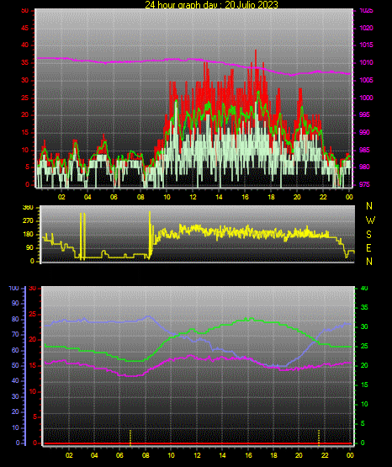Click the magenta 985 pressure axis label
This screenshot has width=392, height=467.
[x=364, y=150]
